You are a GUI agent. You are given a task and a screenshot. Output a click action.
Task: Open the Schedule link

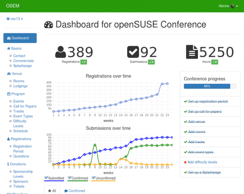21,131
